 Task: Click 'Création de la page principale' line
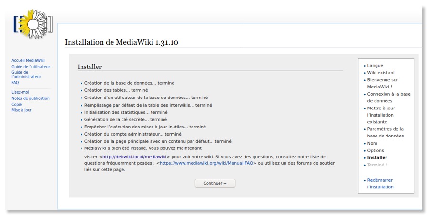pos(158,141)
